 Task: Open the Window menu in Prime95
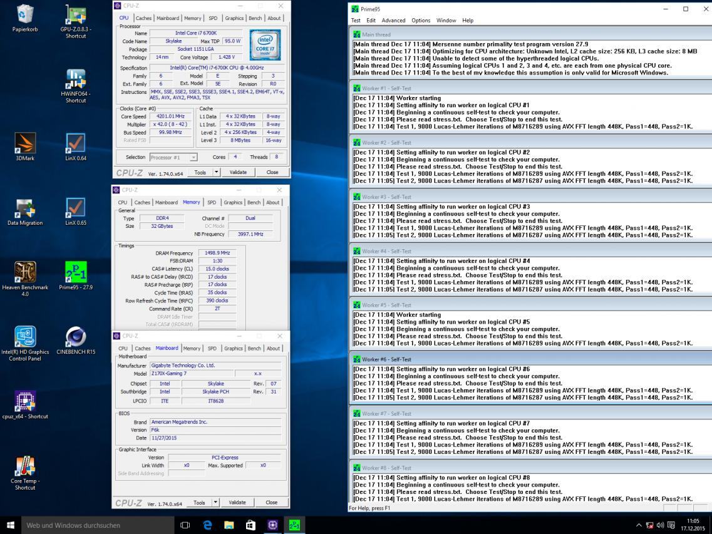446,21
